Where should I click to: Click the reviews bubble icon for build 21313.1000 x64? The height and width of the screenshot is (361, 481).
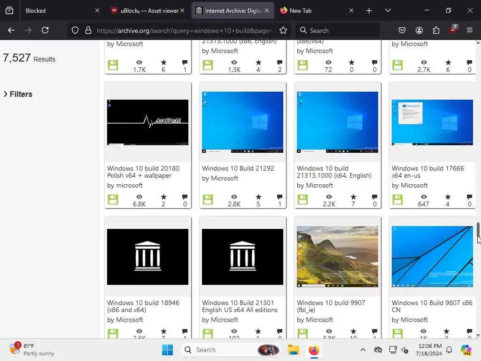(x=374, y=197)
